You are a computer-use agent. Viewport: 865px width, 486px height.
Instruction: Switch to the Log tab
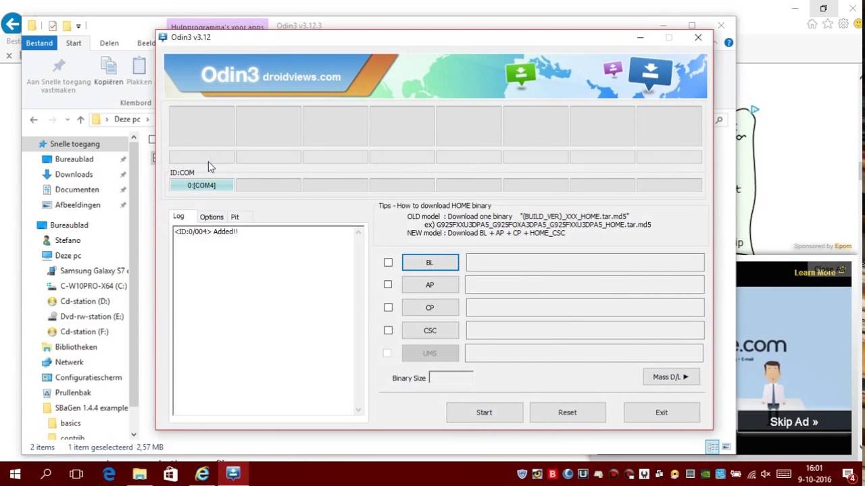pos(178,217)
